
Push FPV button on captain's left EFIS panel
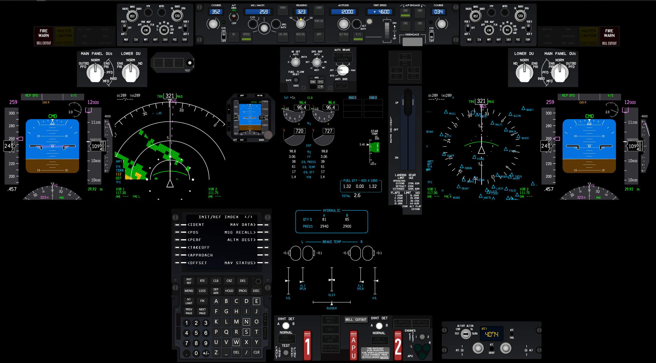[x=148, y=12]
